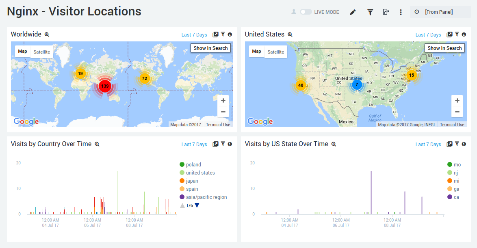This screenshot has width=477, height=248.
Task: Click magnifier icon next to Visits by US State
Action: point(334,144)
